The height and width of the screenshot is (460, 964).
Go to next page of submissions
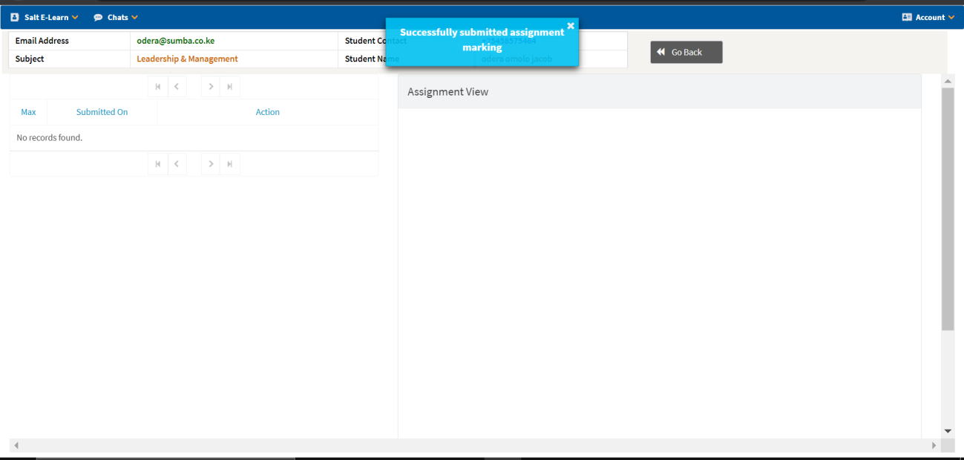[x=210, y=86]
